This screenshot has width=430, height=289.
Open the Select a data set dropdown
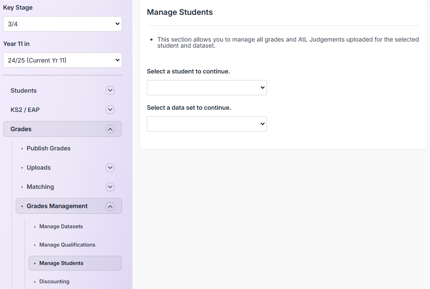(207, 124)
